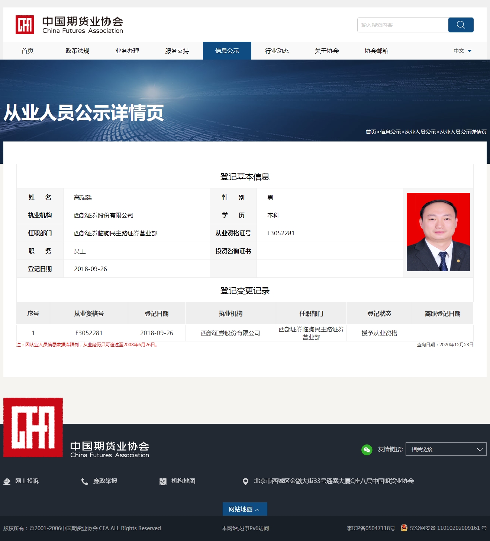Expand the 网站地图 sitemap panel

point(245,509)
